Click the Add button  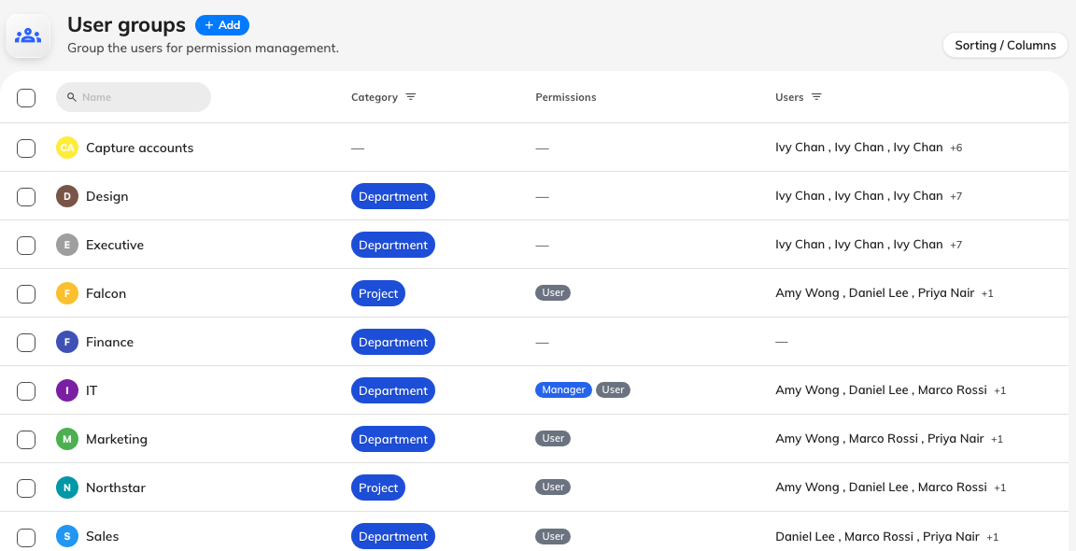coord(222,25)
